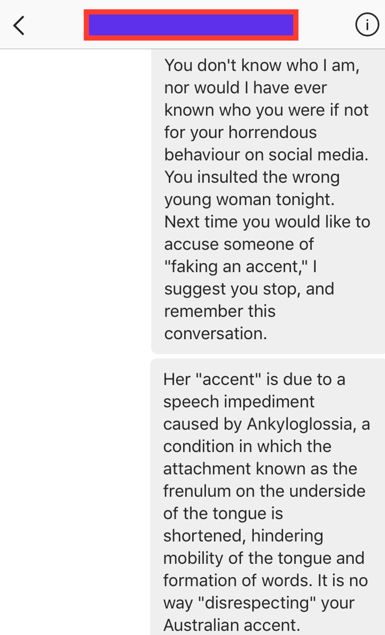Viewport: 385px width, 635px height.
Task: Tap the redacted contact name in the header
Action: [191, 25]
